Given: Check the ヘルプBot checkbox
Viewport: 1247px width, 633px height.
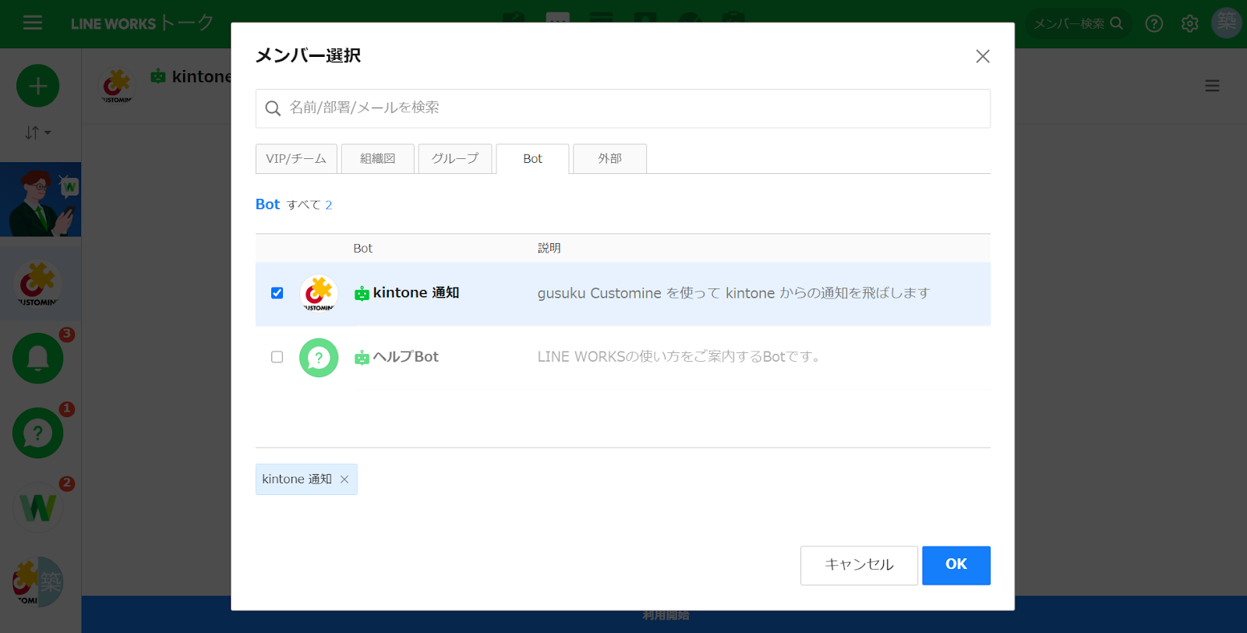Looking at the screenshot, I should tap(277, 357).
